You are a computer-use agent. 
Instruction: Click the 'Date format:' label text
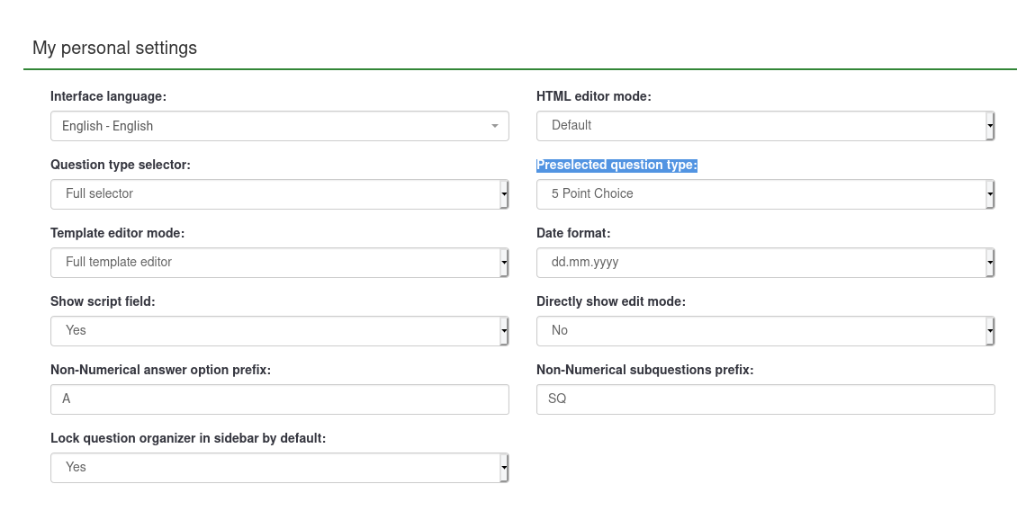coord(573,233)
